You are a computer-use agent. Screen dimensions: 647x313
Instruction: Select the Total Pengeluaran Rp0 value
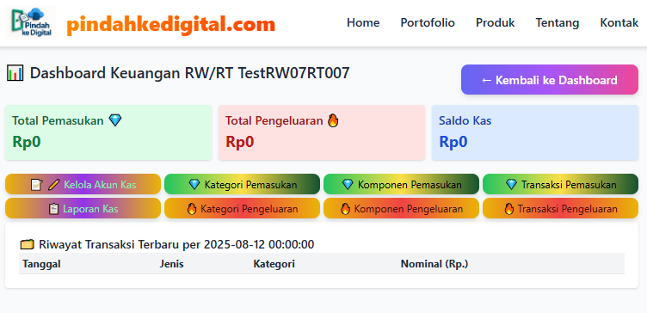[239, 141]
